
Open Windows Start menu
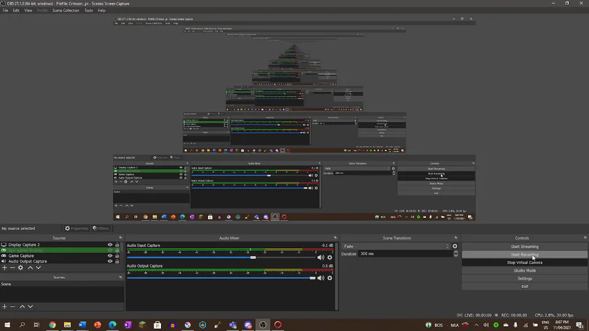[x=7, y=324]
